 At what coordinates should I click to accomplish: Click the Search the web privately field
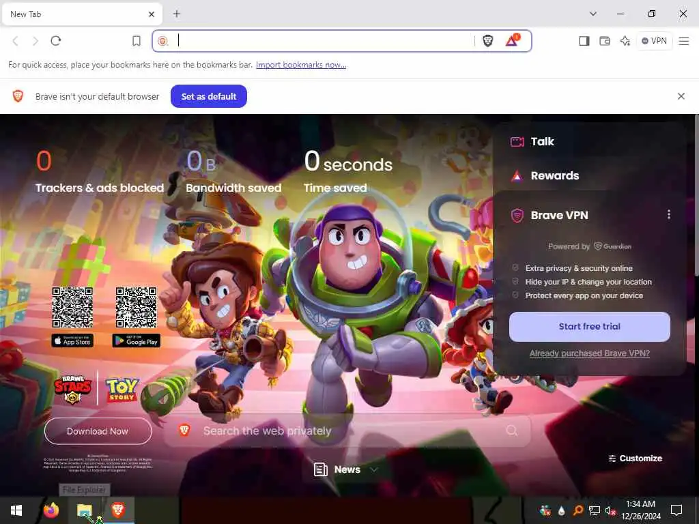(x=347, y=431)
